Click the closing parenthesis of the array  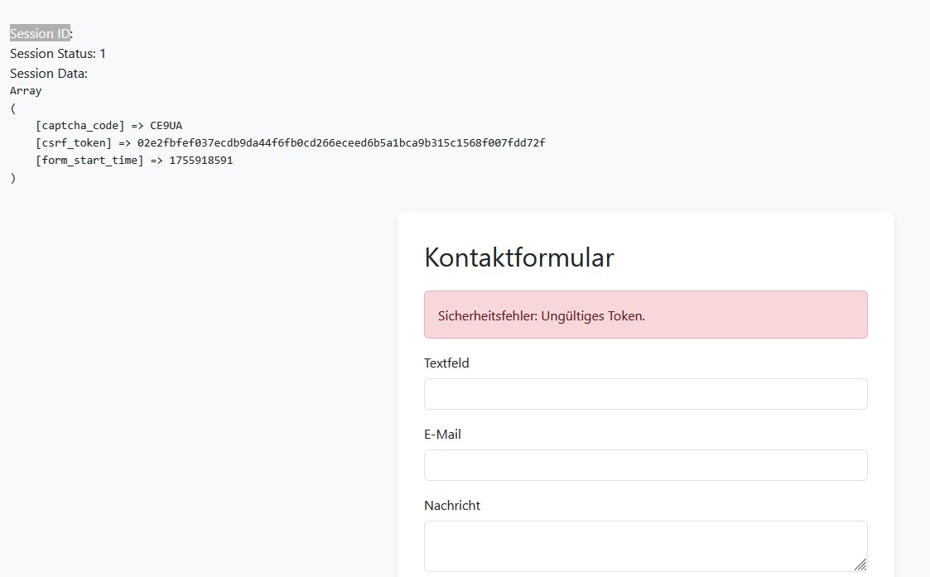(13, 178)
